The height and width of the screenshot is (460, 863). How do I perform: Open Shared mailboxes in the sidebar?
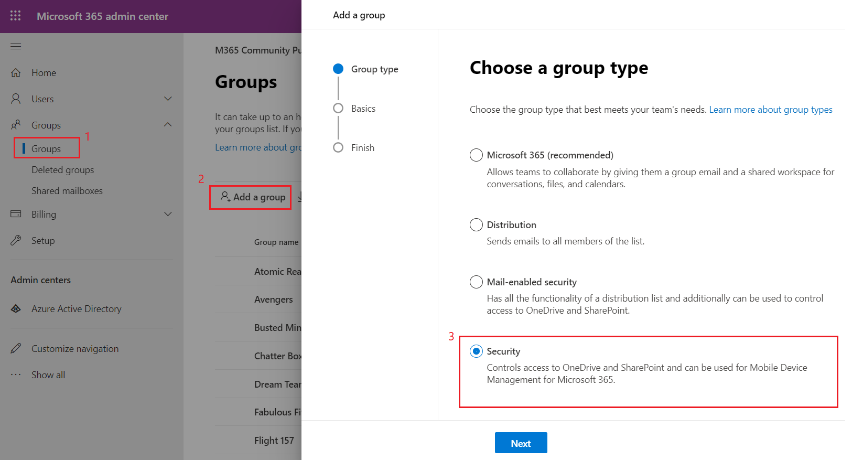(x=67, y=191)
